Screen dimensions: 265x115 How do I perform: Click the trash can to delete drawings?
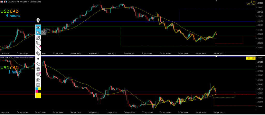pos(38,69)
